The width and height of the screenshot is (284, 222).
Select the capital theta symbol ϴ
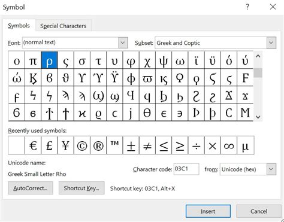click(x=147, y=112)
